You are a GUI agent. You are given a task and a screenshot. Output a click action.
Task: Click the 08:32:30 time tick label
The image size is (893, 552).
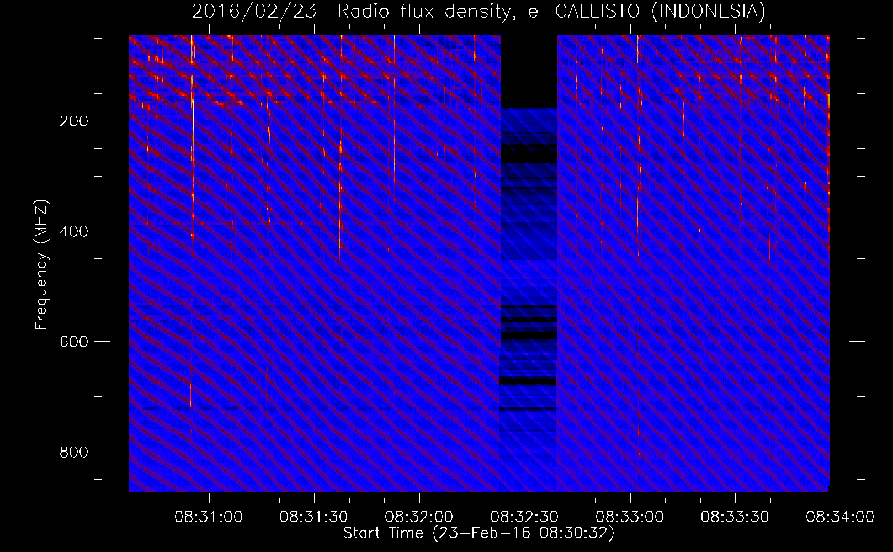click(x=524, y=517)
